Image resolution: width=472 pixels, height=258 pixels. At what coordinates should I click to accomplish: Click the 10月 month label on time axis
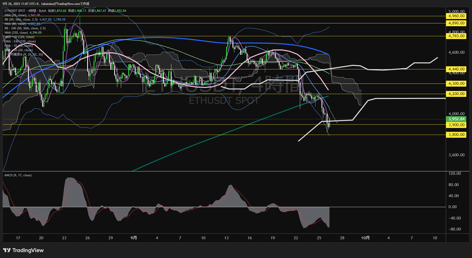pos(365,238)
